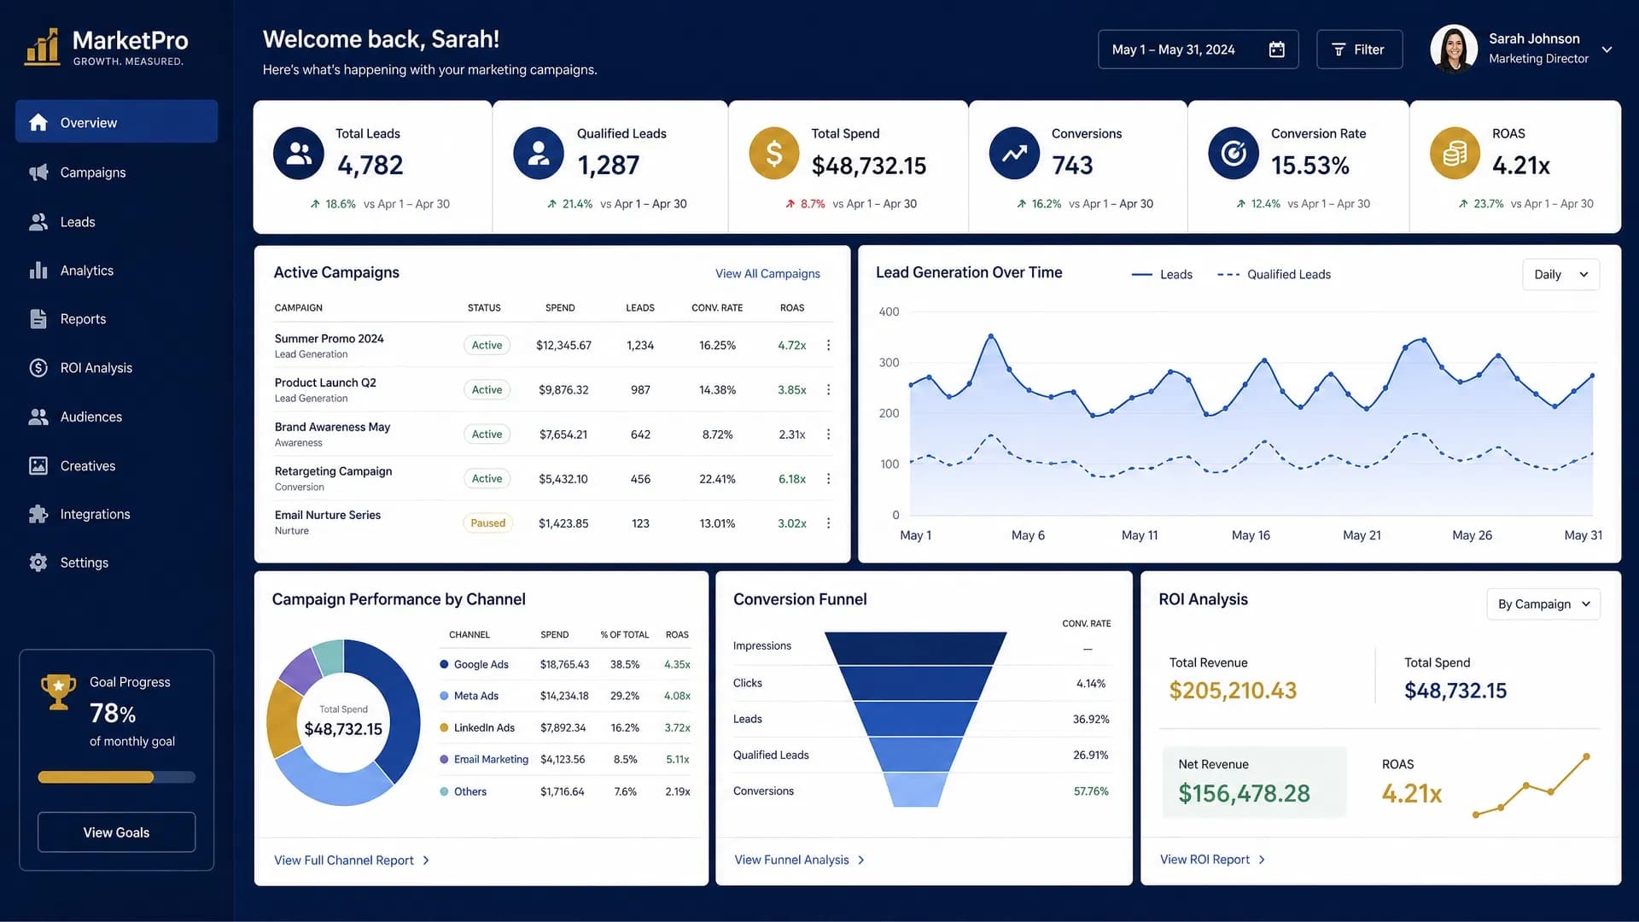Open the Daily interval dropdown
Viewport: 1639px width, 922px height.
[x=1560, y=274]
